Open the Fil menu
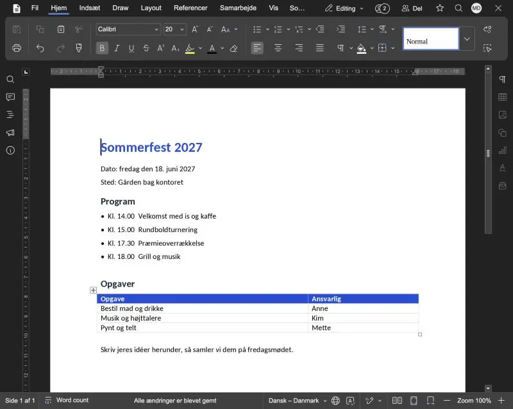Image resolution: width=513 pixels, height=409 pixels. 35,8
